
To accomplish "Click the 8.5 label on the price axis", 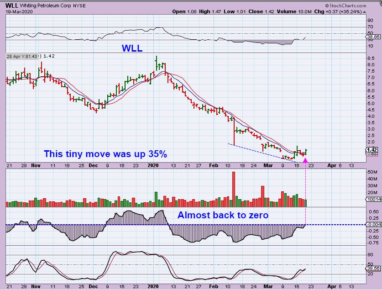I will (371, 58).
